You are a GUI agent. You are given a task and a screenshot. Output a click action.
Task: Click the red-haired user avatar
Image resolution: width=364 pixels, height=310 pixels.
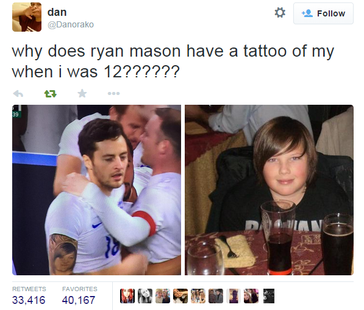[x=127, y=296]
